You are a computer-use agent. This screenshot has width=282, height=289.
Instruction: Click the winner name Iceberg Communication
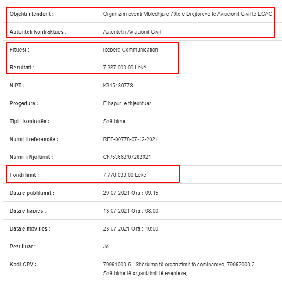131,50
